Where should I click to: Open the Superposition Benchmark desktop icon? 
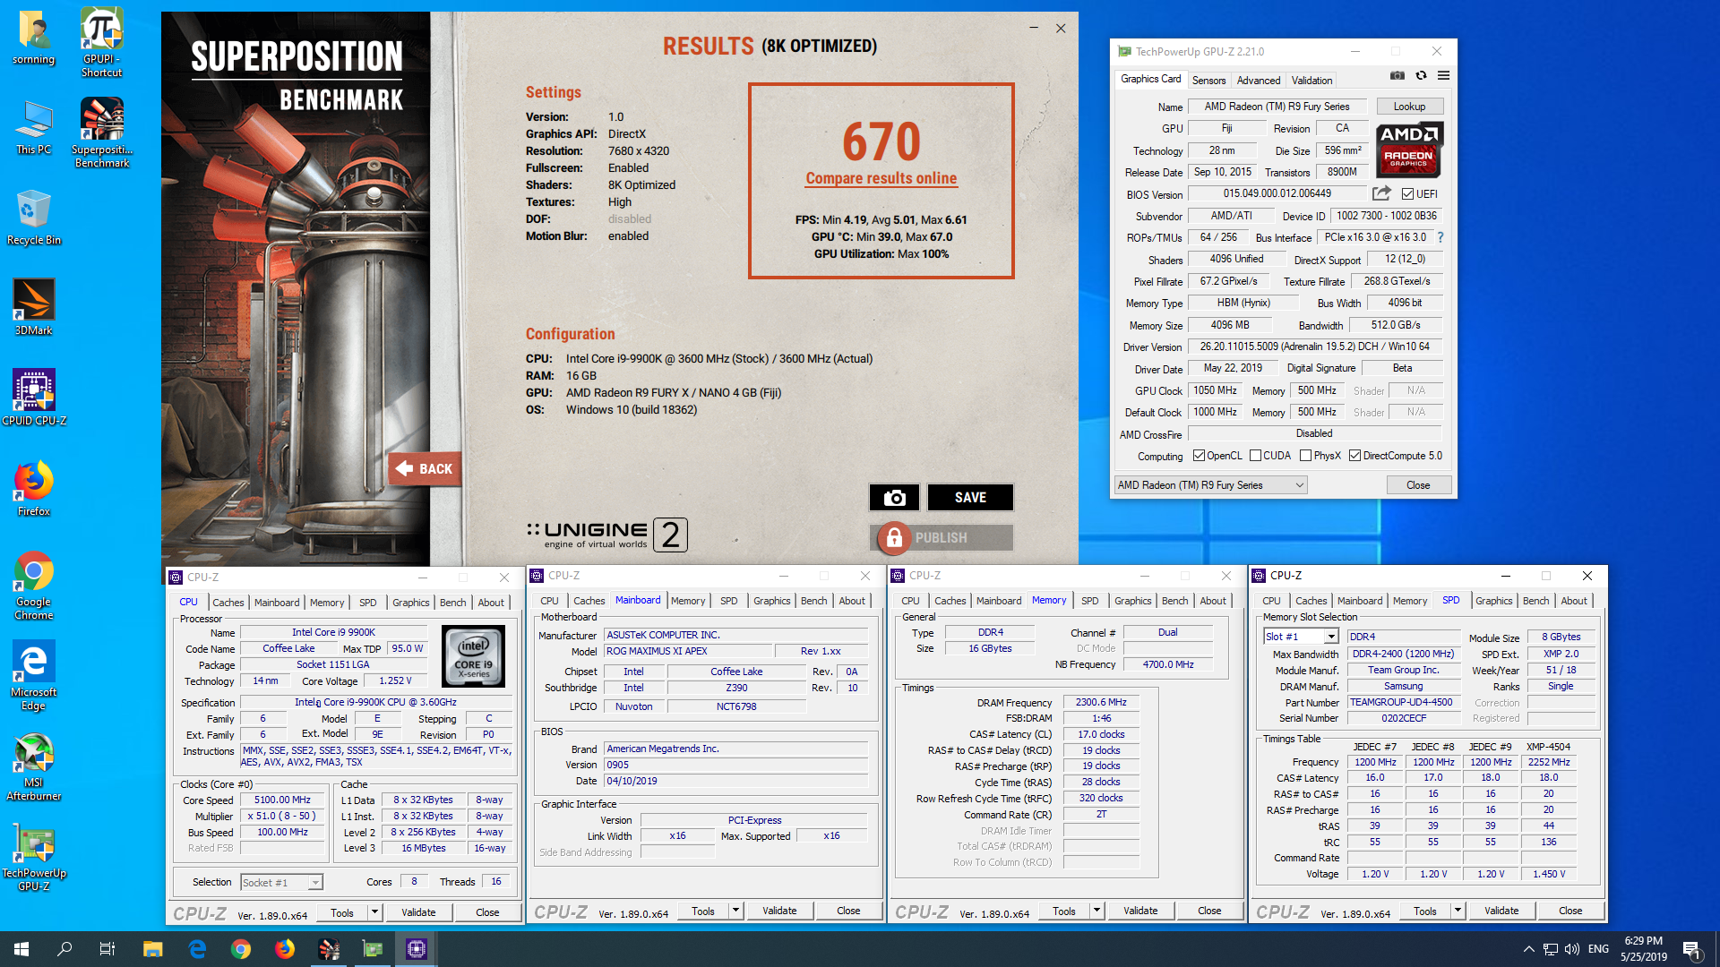pyautogui.click(x=101, y=133)
